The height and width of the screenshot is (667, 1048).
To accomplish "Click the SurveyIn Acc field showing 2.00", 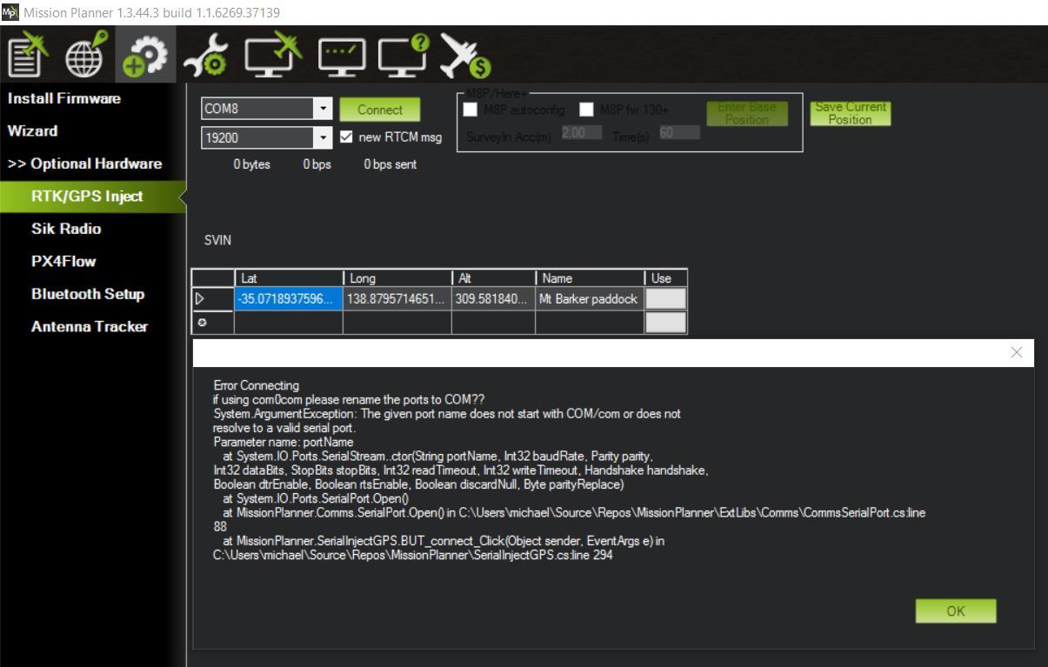I will [x=581, y=132].
